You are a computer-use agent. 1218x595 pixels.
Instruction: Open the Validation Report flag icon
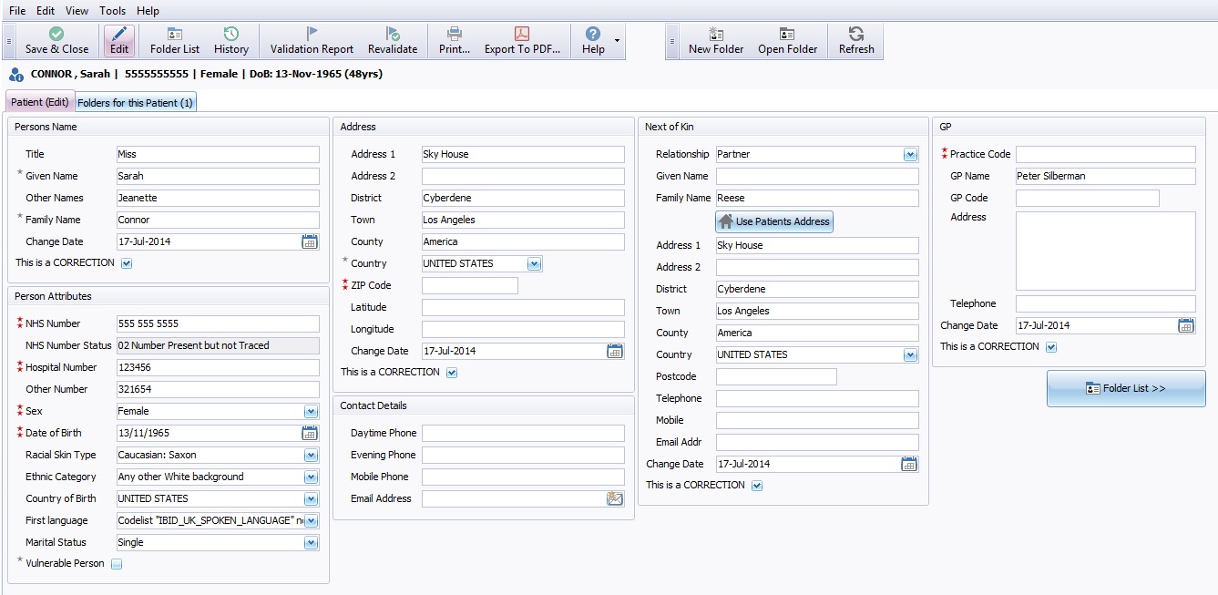pos(312,35)
